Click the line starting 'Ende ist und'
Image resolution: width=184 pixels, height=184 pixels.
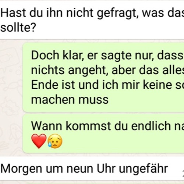coord(107,85)
